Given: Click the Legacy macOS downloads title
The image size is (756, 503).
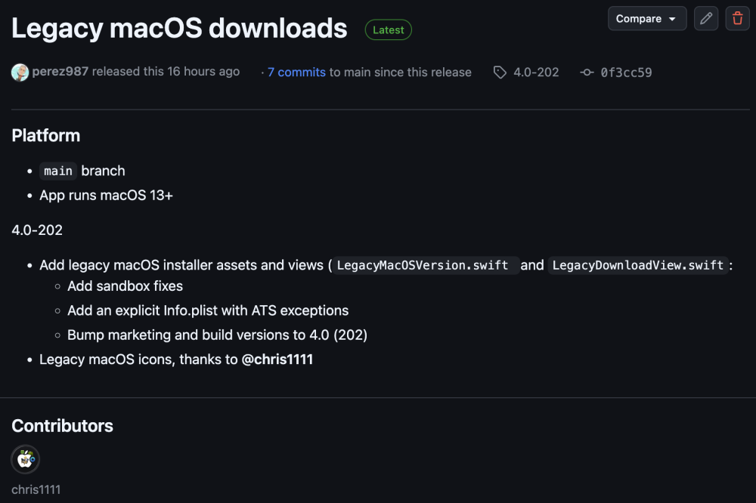Looking at the screenshot, I should pos(179,28).
